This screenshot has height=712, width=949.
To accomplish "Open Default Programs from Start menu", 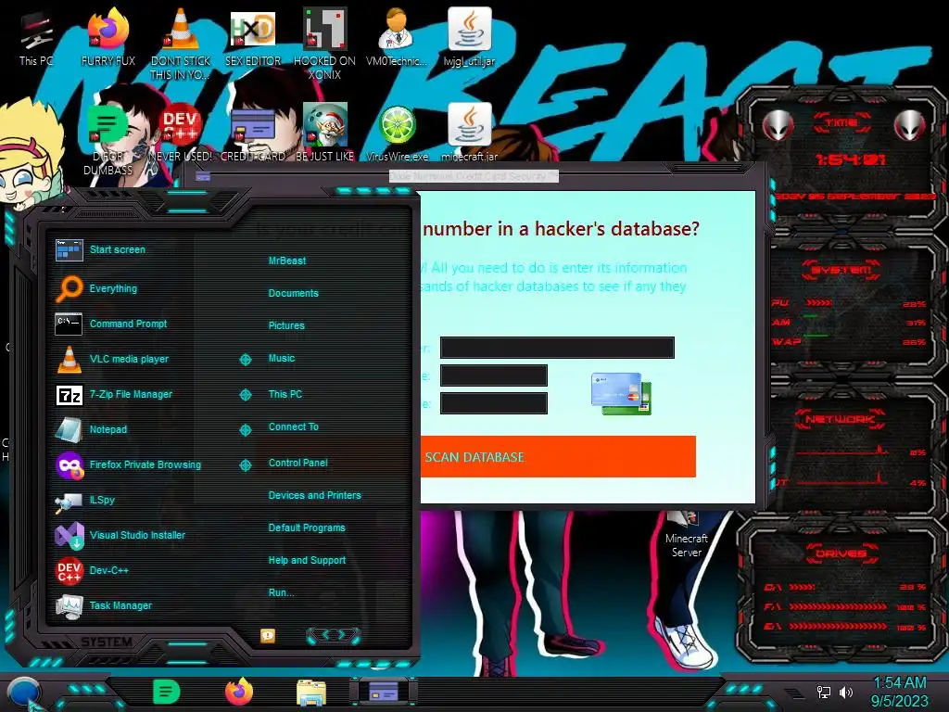I will [x=307, y=528].
